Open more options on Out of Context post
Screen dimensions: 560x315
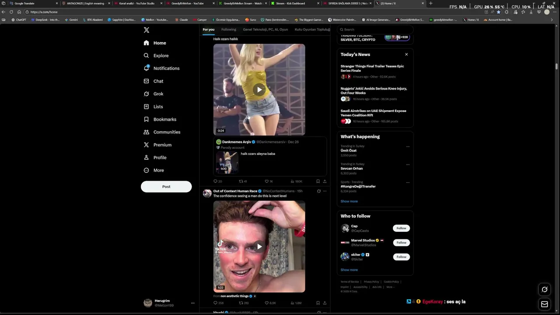[325, 191]
